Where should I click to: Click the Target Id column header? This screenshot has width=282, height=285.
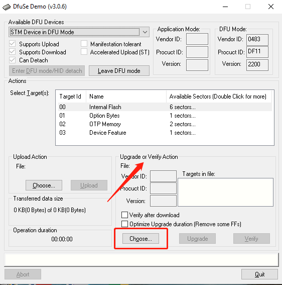click(x=71, y=97)
